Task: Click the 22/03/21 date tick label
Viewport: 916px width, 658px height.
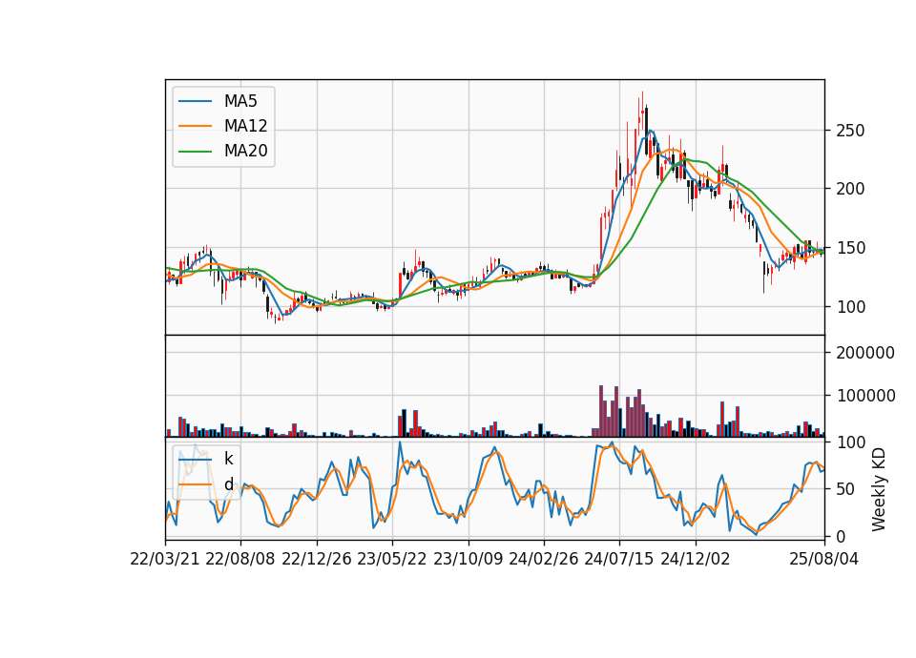Action: 165,559
